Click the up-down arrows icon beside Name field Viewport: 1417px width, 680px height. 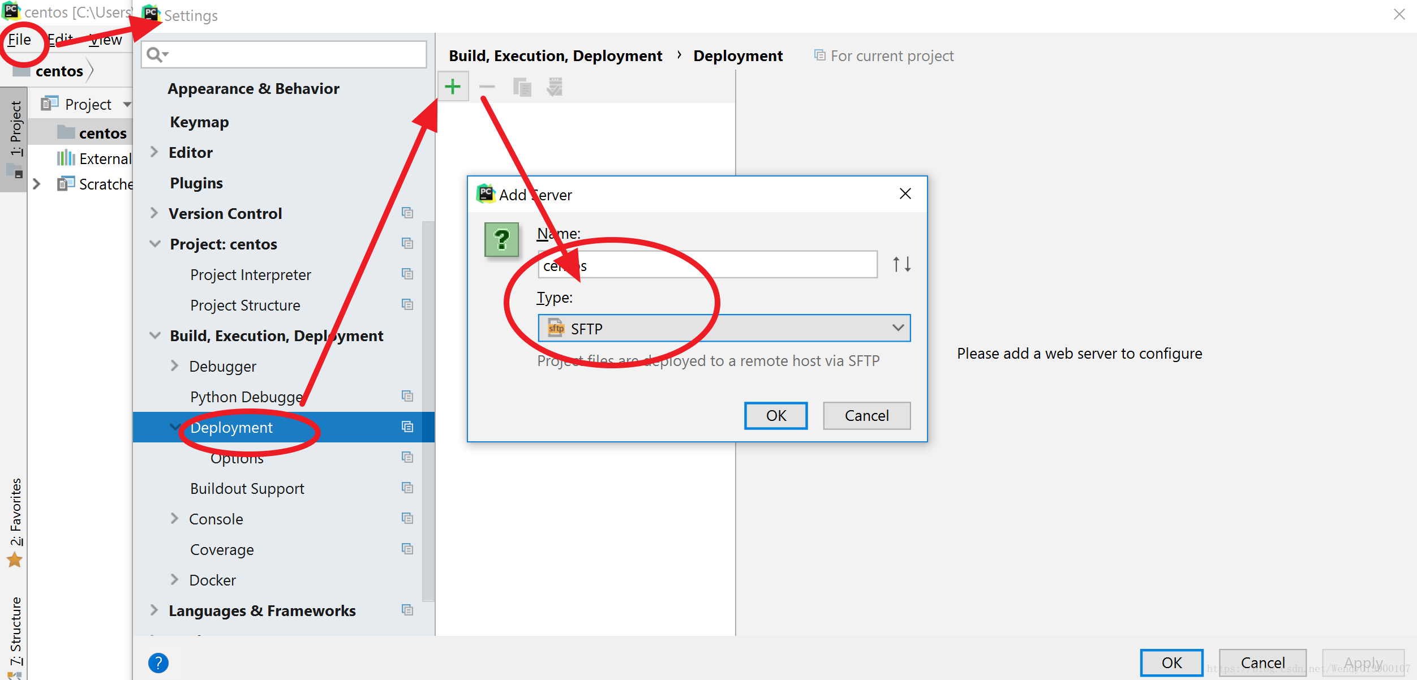click(x=901, y=264)
